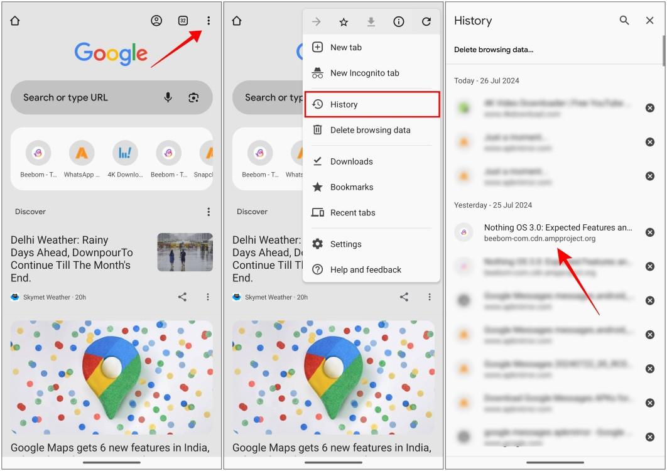Image resolution: width=667 pixels, height=471 pixels.
Task: Tap the download page icon in the menu
Action: click(371, 22)
